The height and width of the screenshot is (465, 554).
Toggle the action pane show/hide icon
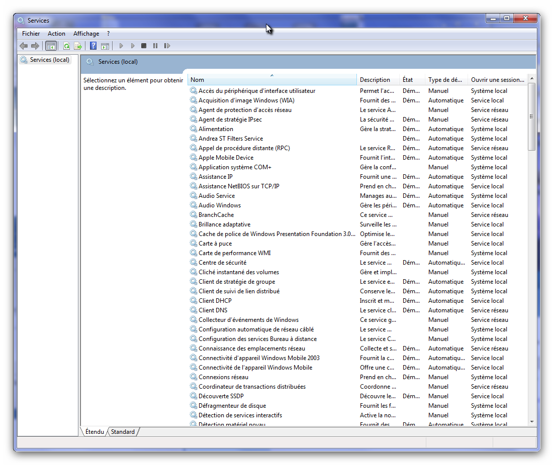click(105, 46)
